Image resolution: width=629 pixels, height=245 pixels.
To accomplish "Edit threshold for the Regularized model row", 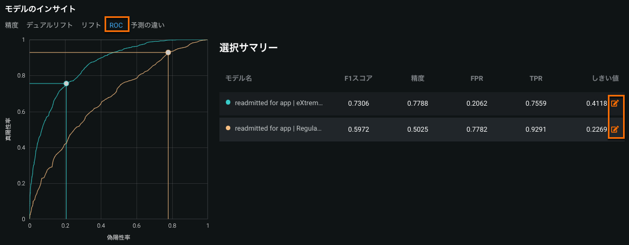I will (x=614, y=129).
